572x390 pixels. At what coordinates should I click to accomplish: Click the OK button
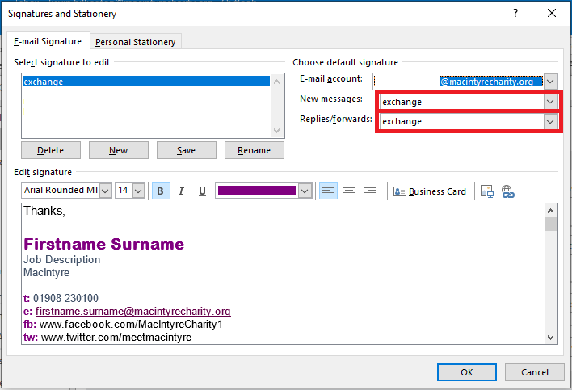click(x=466, y=372)
